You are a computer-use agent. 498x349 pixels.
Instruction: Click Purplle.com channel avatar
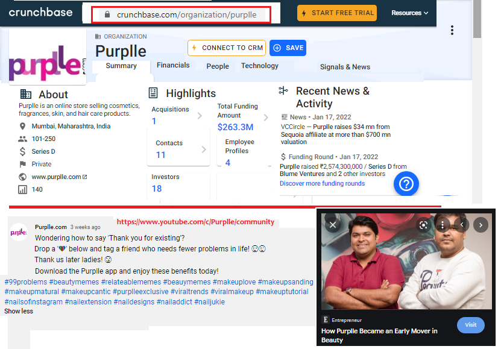[x=19, y=232]
